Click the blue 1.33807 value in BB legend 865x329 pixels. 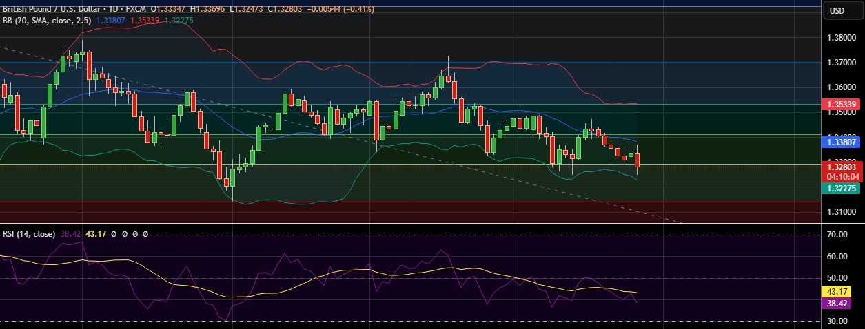[x=112, y=21]
